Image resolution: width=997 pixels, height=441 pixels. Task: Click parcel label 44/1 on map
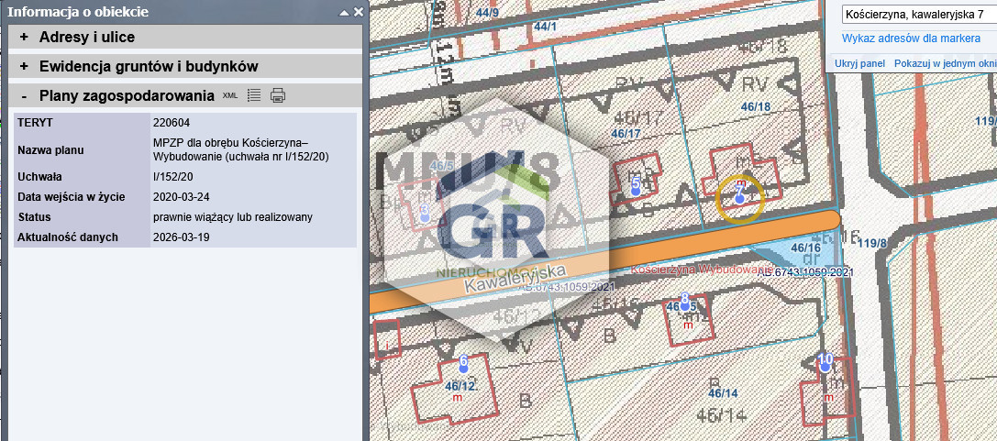coord(546,27)
